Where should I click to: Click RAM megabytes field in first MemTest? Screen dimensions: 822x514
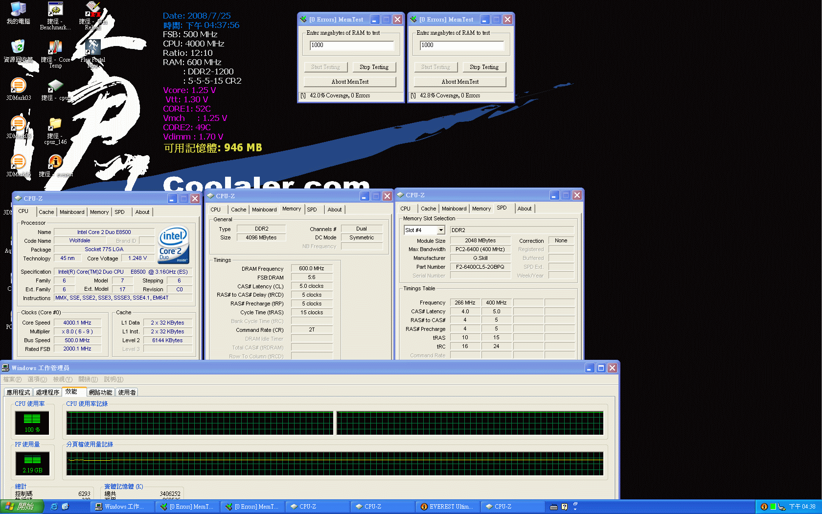pyautogui.click(x=352, y=45)
